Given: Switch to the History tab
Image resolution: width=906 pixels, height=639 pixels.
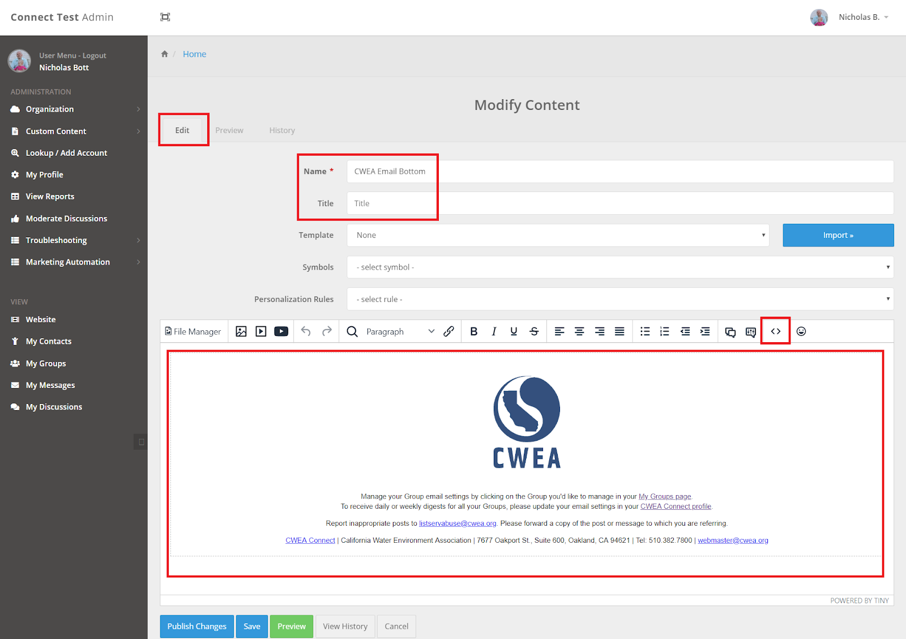Looking at the screenshot, I should pyautogui.click(x=282, y=130).
